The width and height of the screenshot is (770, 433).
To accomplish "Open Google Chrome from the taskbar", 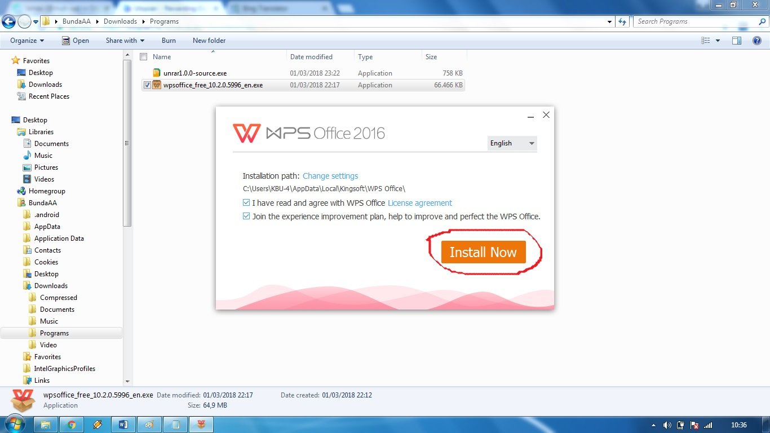I will 72,424.
